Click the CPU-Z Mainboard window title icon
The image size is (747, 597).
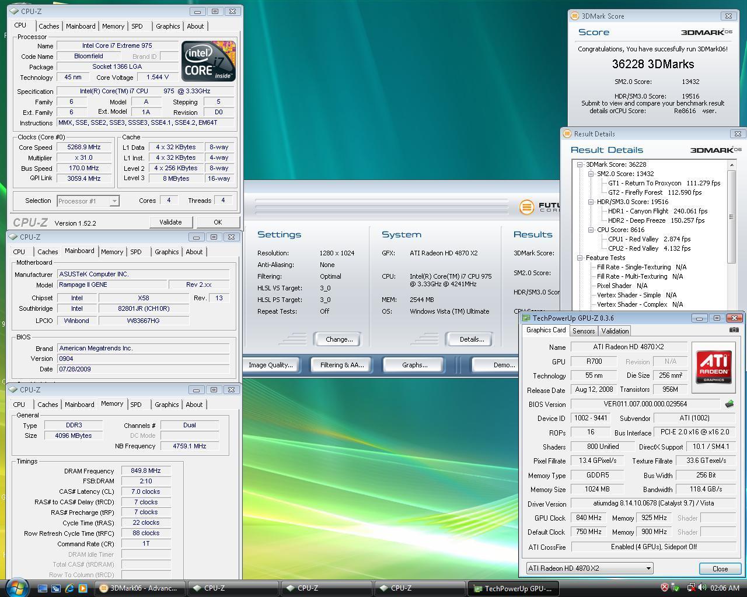[x=13, y=237]
